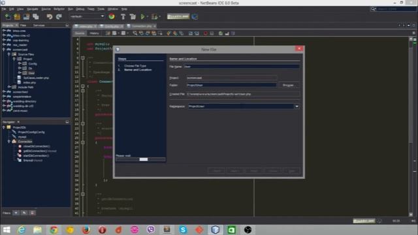
Task: Open Firefox from taskbar
Action: [x=86, y=230]
